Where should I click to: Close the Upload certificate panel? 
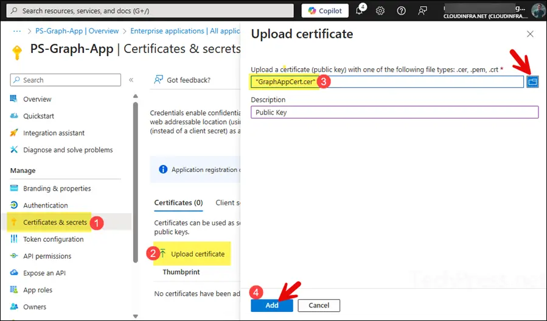(x=530, y=35)
